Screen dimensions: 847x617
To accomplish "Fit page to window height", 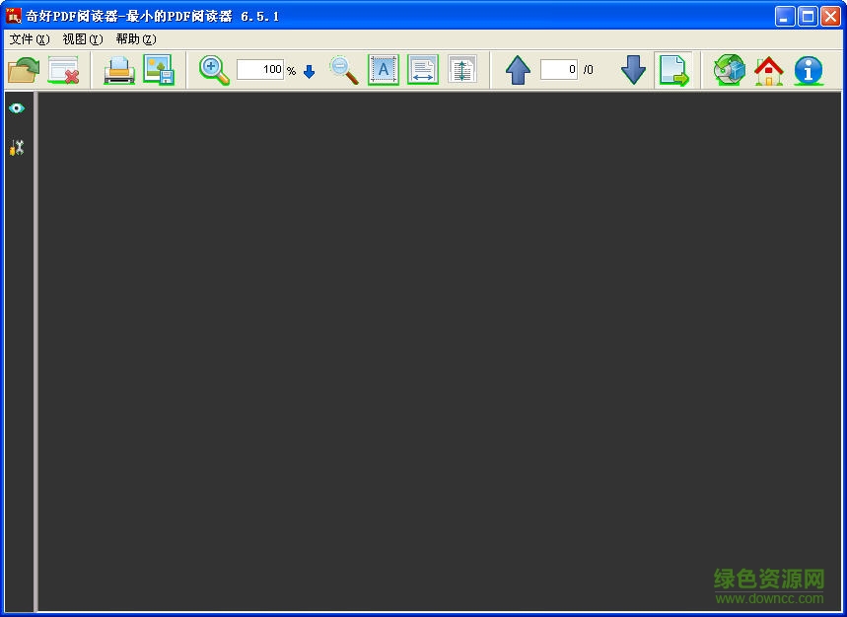I will point(462,69).
